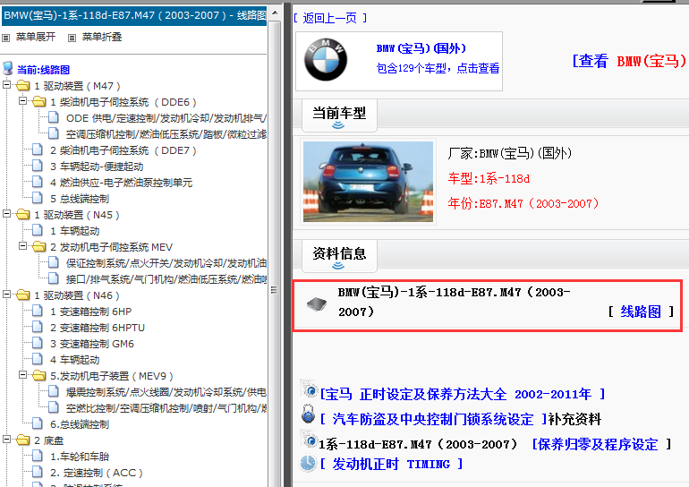689x487 pixels.
Task: Click the 车型:1系-118d red text
Action: pos(489,178)
